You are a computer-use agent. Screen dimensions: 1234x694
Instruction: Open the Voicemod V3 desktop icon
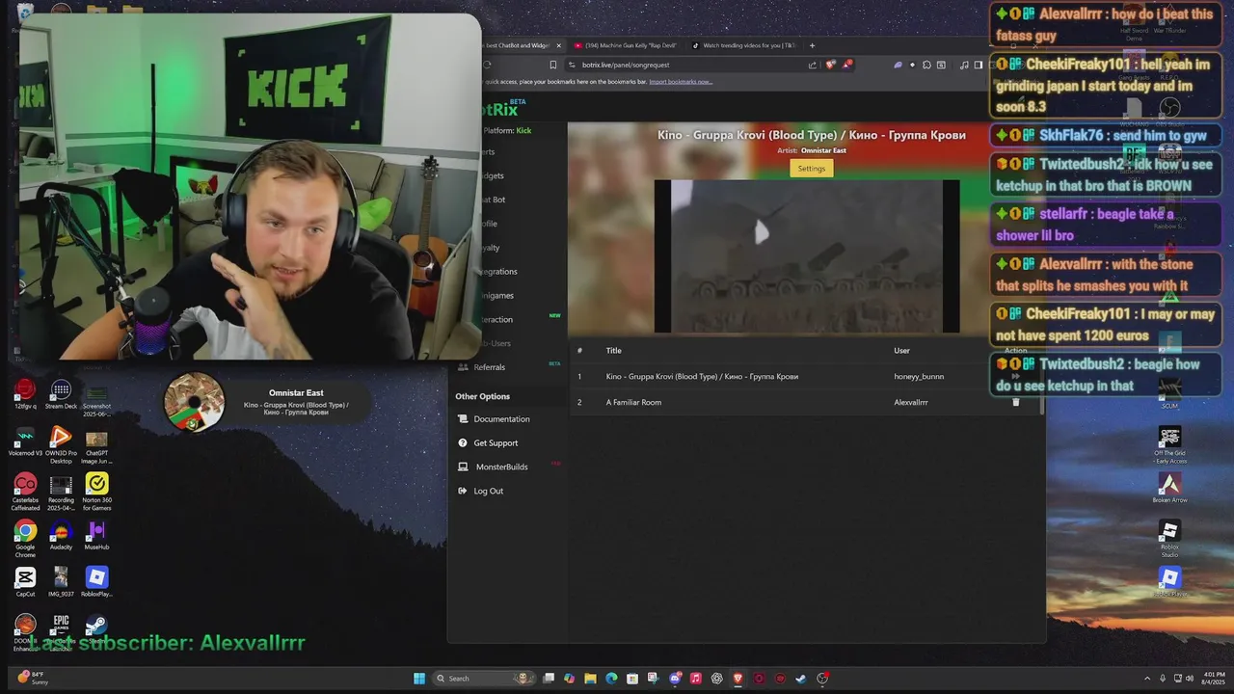pos(25,441)
